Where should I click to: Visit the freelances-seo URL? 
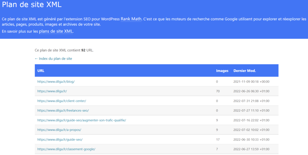tap(63, 110)
